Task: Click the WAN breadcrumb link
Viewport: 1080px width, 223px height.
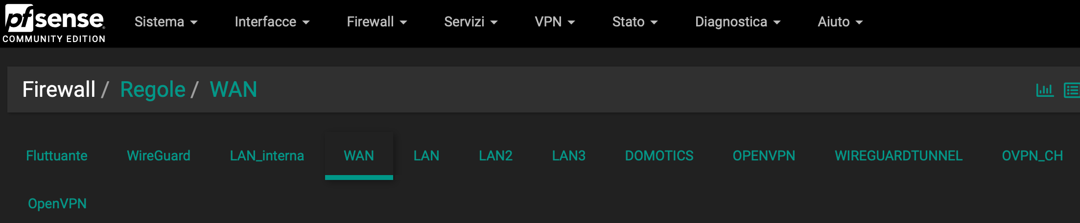Action: 234,89
